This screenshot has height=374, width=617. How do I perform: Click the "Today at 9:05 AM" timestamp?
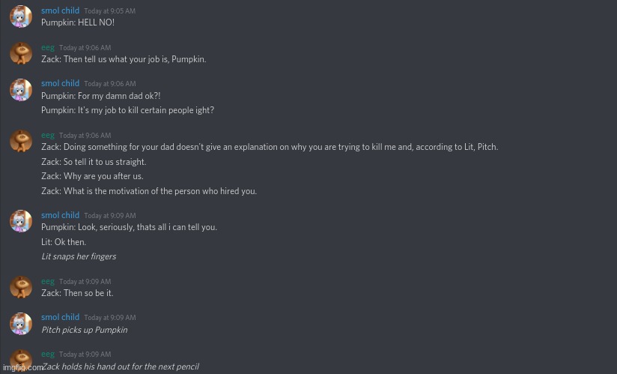pyautogui.click(x=109, y=11)
